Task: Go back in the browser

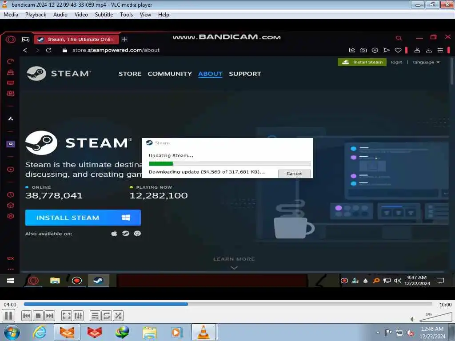Action: [25, 50]
